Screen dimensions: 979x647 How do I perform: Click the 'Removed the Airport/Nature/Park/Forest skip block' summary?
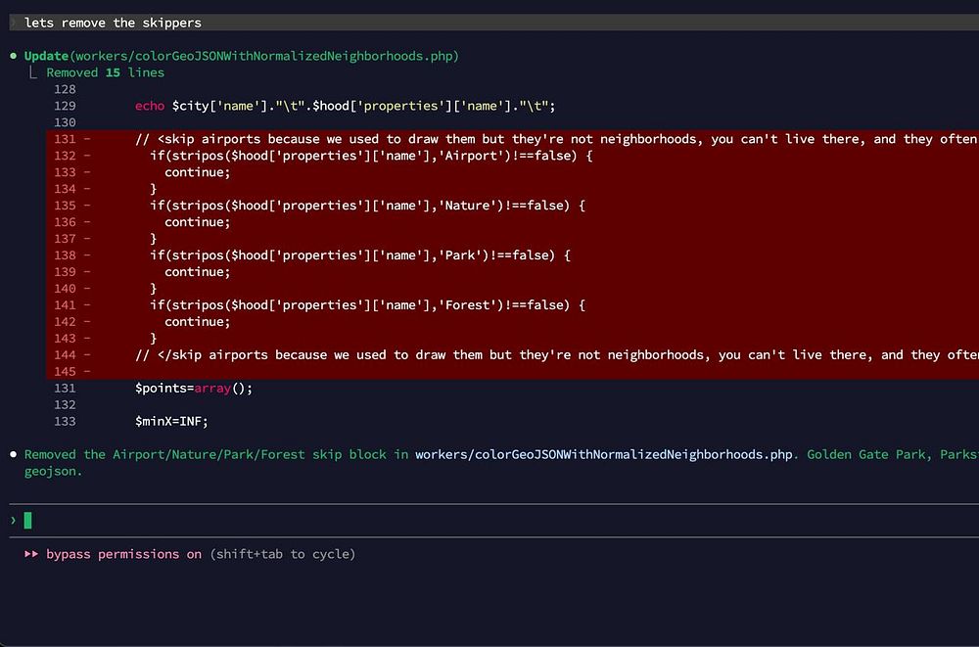(205, 454)
